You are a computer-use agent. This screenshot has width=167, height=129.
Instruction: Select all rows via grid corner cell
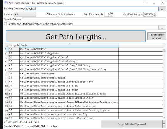pos(6,45)
